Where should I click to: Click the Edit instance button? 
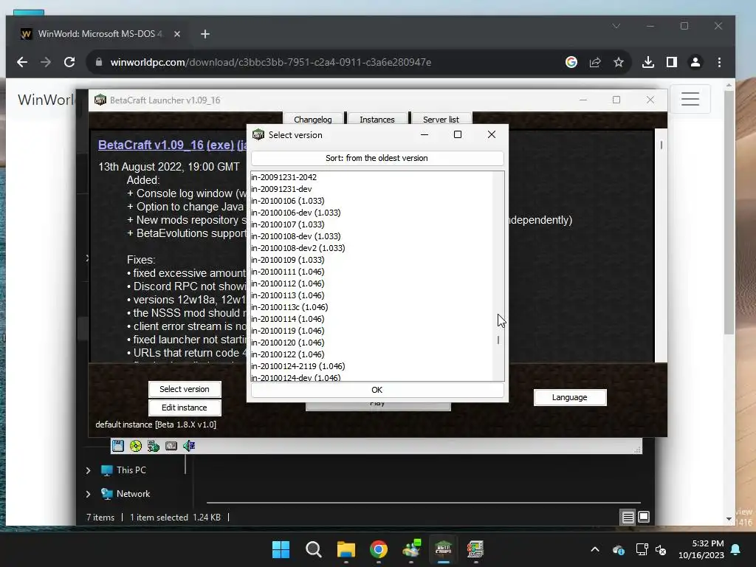185,408
